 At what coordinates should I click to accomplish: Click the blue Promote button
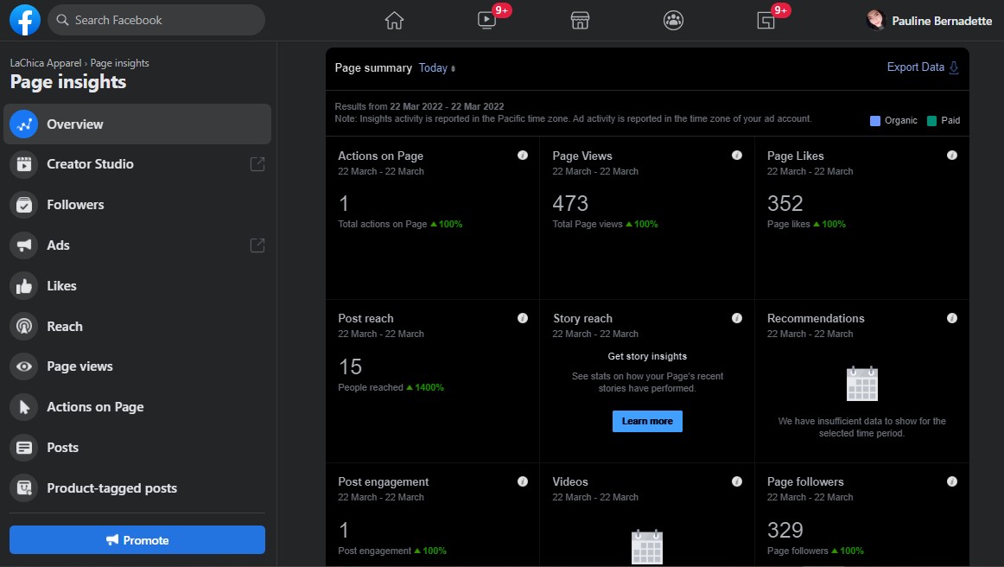coord(137,540)
